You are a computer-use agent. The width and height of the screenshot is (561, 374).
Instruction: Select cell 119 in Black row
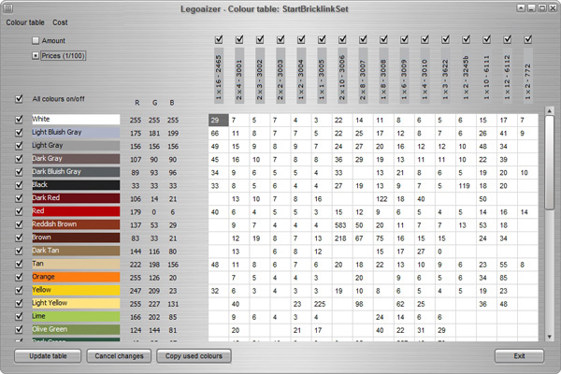(466, 186)
